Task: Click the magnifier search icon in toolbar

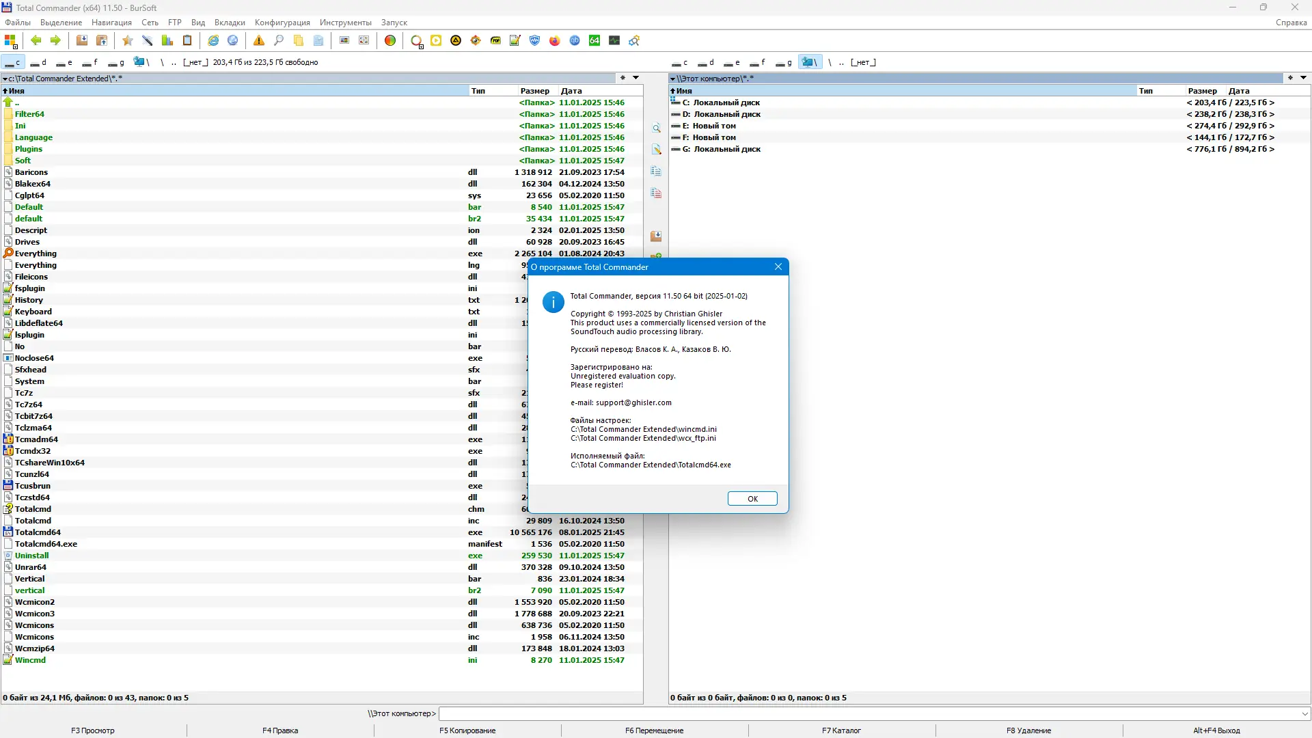Action: coord(279,41)
